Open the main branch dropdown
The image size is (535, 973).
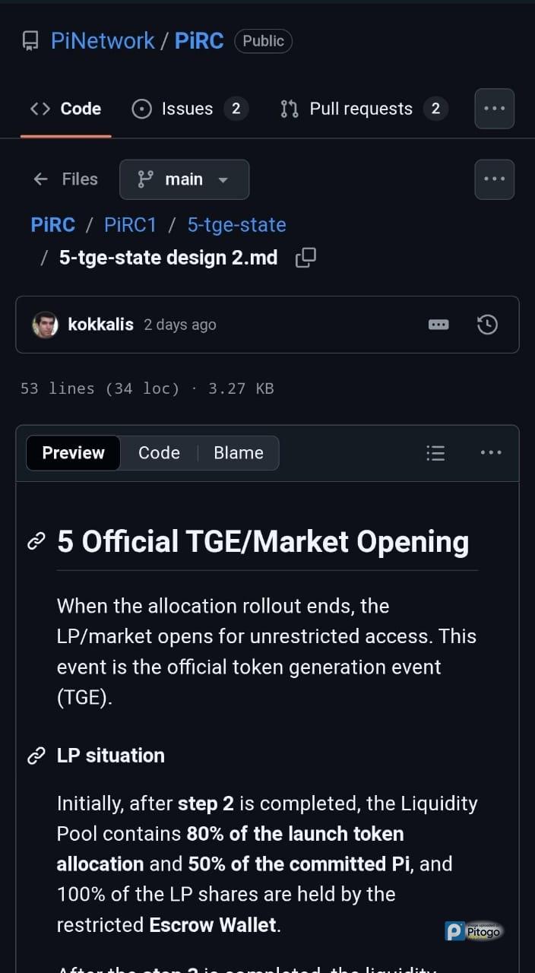184,179
